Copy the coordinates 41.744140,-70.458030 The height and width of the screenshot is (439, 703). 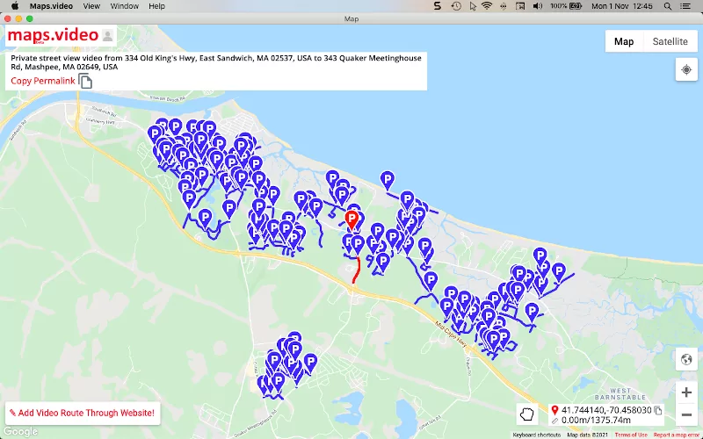(x=657, y=410)
